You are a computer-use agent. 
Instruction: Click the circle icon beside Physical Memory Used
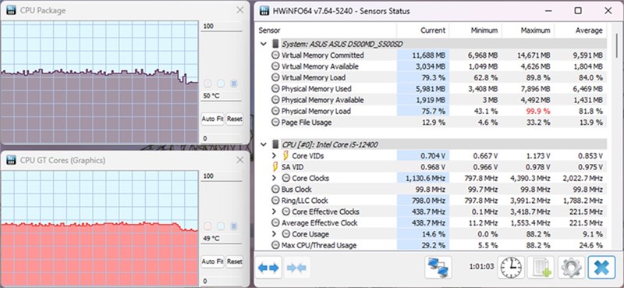[x=275, y=89]
